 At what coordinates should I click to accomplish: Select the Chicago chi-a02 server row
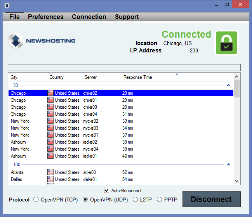pos(121,93)
